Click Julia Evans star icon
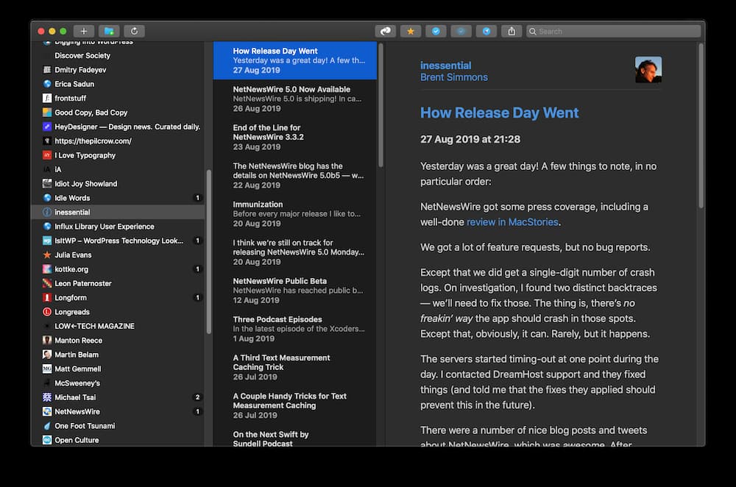The image size is (736, 487). pyautogui.click(x=47, y=255)
